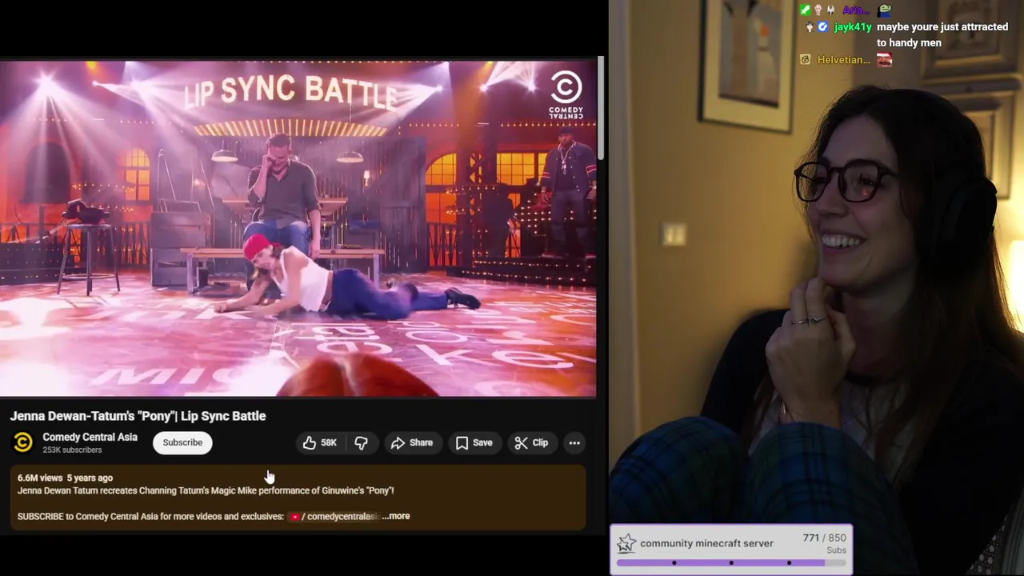Click the 6.6M views 5 years ago text
The image size is (1024, 576).
[x=65, y=478]
